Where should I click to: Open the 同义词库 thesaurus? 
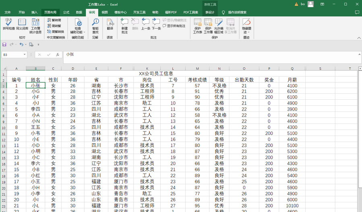click(x=22, y=24)
